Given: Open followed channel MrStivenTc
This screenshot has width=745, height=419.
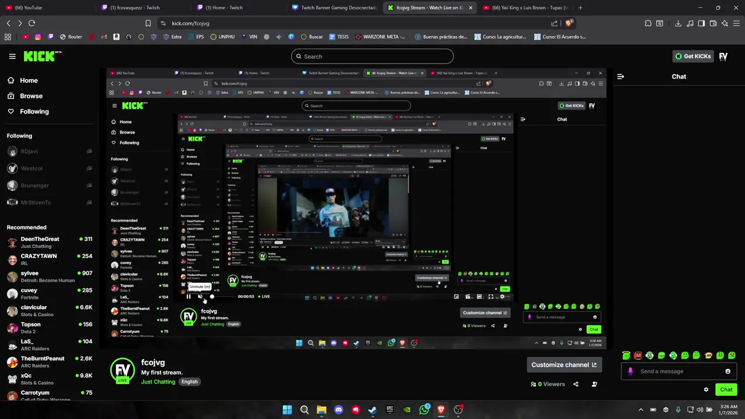Looking at the screenshot, I should (49, 203).
